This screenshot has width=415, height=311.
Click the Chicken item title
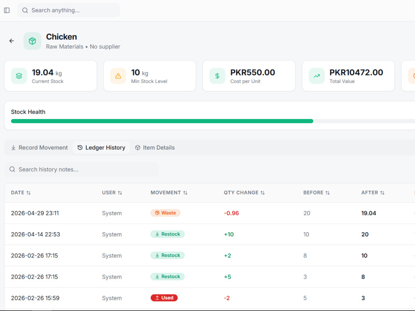coord(61,37)
